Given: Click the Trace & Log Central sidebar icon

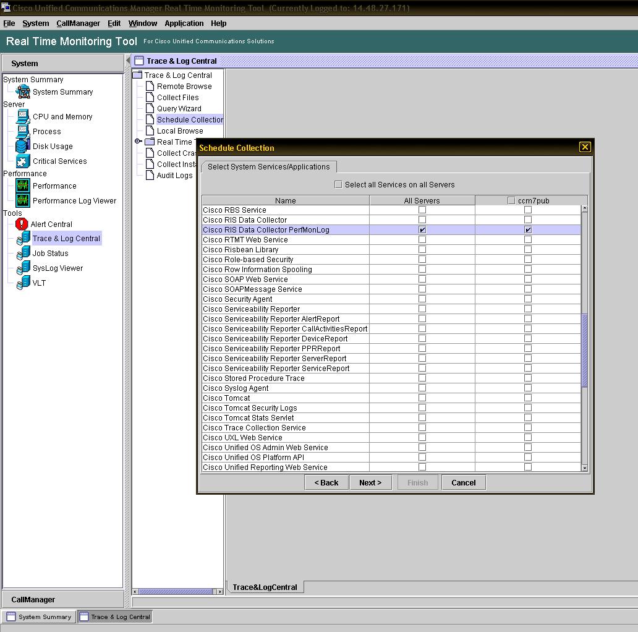Looking at the screenshot, I should pyautogui.click(x=23, y=239).
